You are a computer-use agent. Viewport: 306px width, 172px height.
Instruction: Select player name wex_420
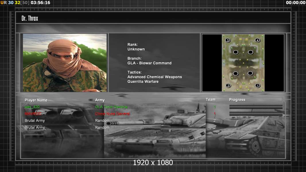click(32, 107)
